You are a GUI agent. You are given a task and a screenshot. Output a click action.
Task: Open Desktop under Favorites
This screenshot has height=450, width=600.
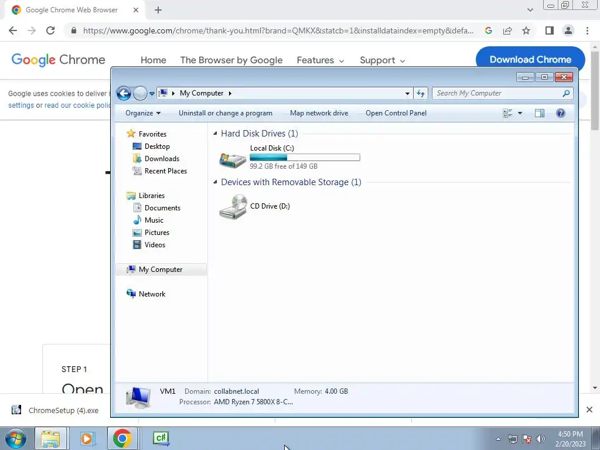[x=157, y=146]
